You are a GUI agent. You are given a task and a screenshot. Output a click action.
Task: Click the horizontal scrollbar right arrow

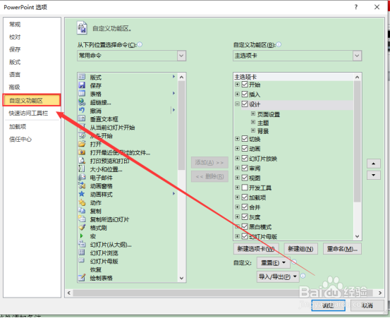[x=380, y=293]
